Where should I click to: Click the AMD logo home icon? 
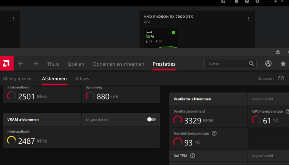7,64
